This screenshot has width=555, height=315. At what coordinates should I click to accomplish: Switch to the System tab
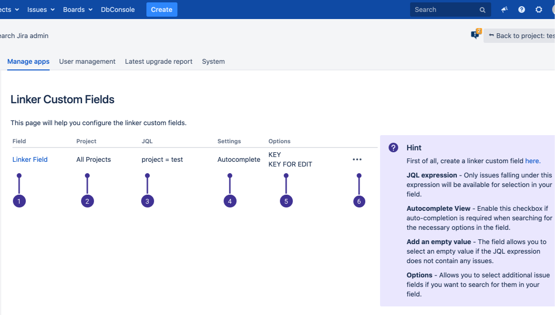214,61
